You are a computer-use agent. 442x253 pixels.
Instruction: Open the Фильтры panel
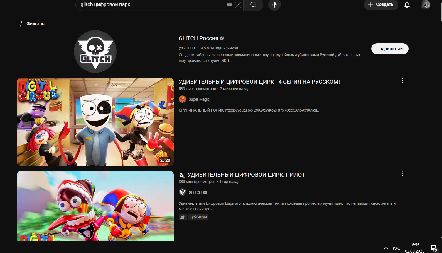tap(31, 24)
